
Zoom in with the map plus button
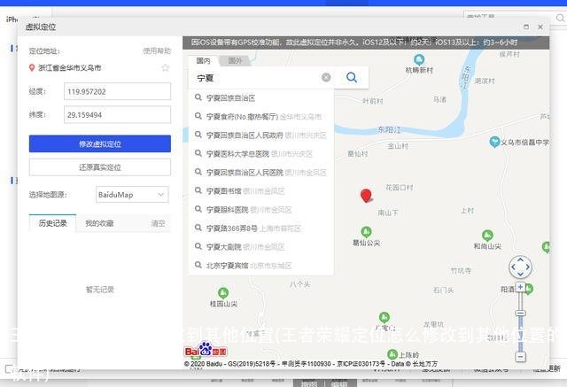click(520, 287)
